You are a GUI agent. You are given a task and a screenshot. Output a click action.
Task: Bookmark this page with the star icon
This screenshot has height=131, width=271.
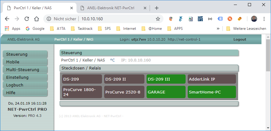(158, 19)
